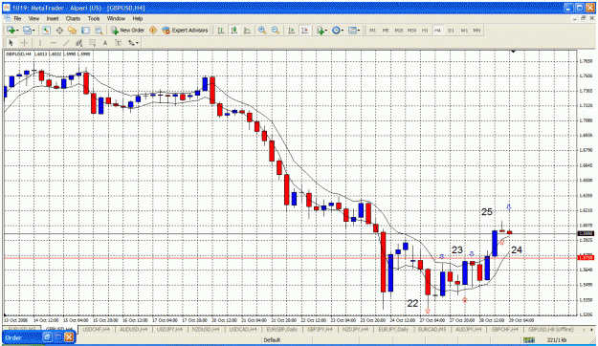
Task: Expand the New Chart dropdown arrow
Action: [17, 30]
